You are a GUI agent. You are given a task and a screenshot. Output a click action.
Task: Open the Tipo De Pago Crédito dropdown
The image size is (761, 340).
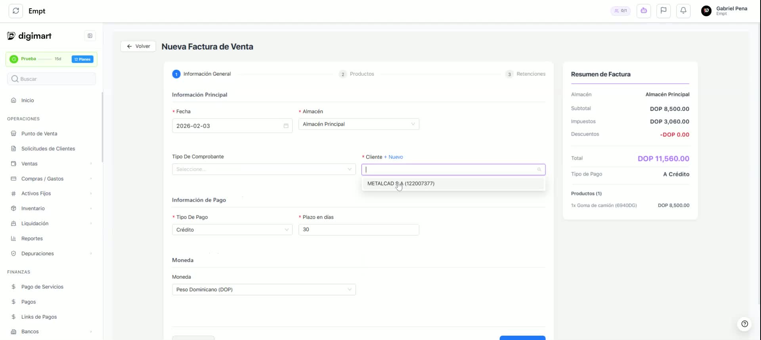232,230
